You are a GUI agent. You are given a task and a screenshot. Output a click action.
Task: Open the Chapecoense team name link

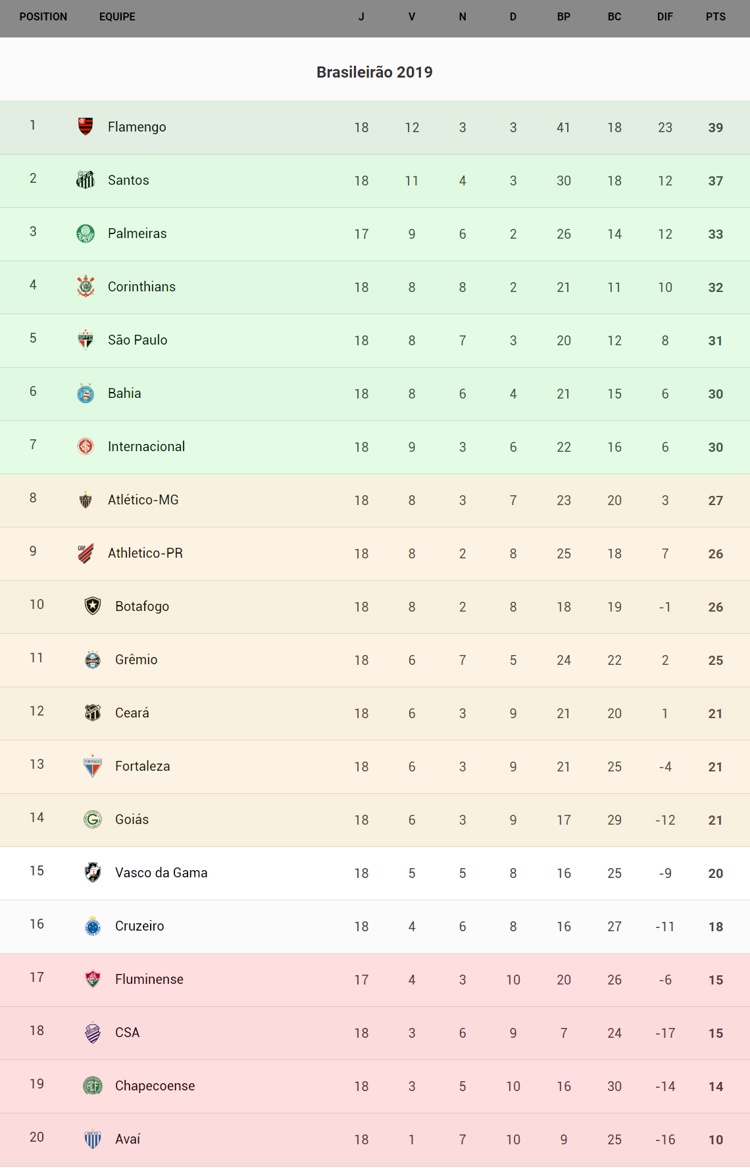(155, 1086)
